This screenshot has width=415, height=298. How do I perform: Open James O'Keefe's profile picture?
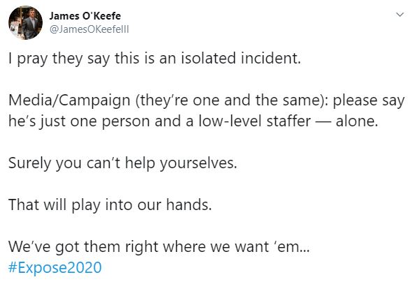coord(25,22)
